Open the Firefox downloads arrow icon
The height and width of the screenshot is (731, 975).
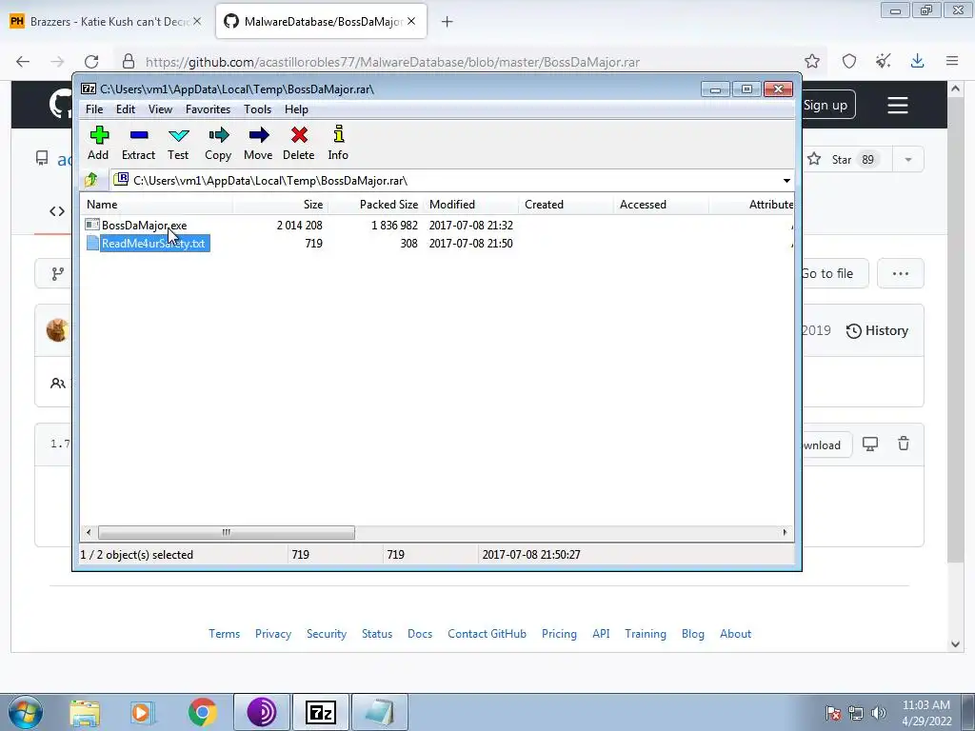point(917,61)
